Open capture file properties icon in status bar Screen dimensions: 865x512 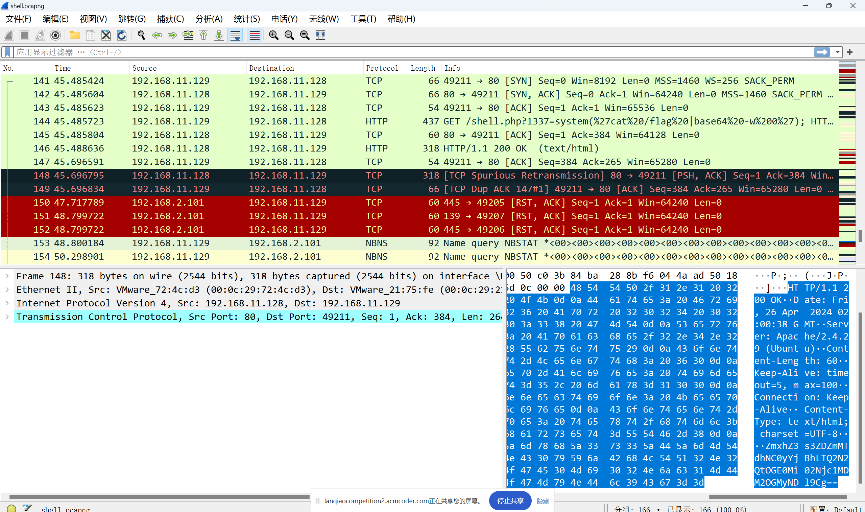[x=27, y=508]
